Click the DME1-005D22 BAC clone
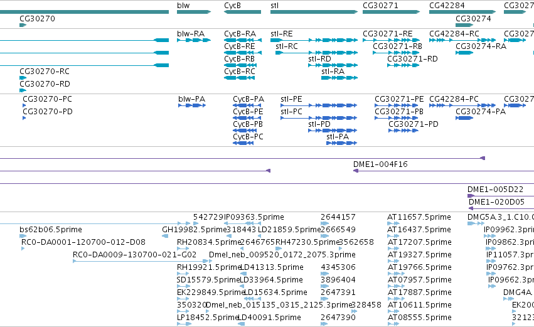This screenshot has width=534, height=327. (x=501, y=196)
